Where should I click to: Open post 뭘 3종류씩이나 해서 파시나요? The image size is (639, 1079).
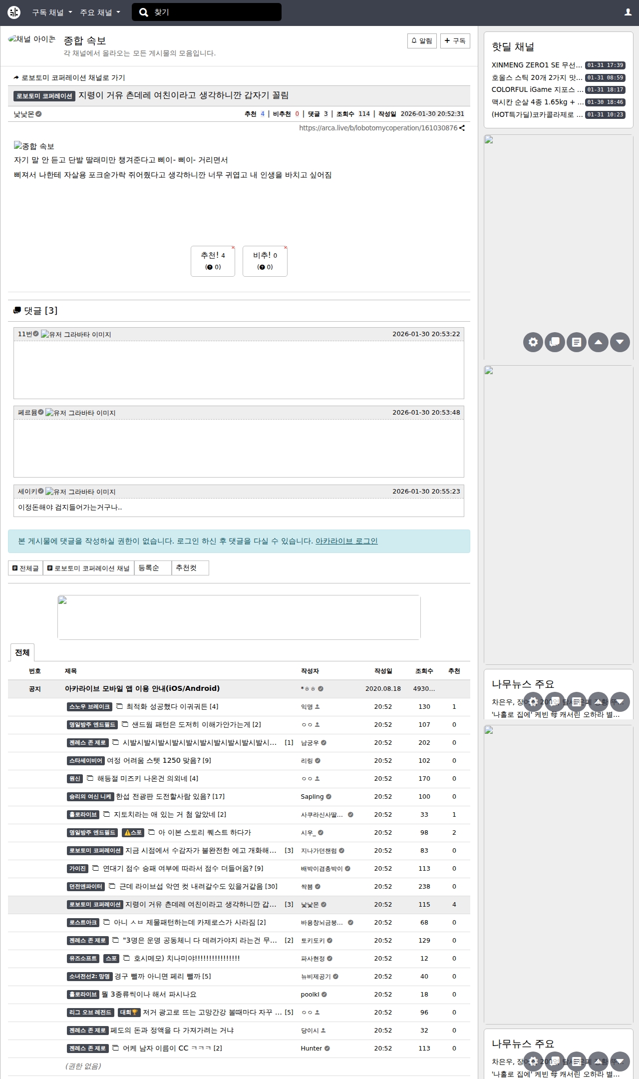149,994
